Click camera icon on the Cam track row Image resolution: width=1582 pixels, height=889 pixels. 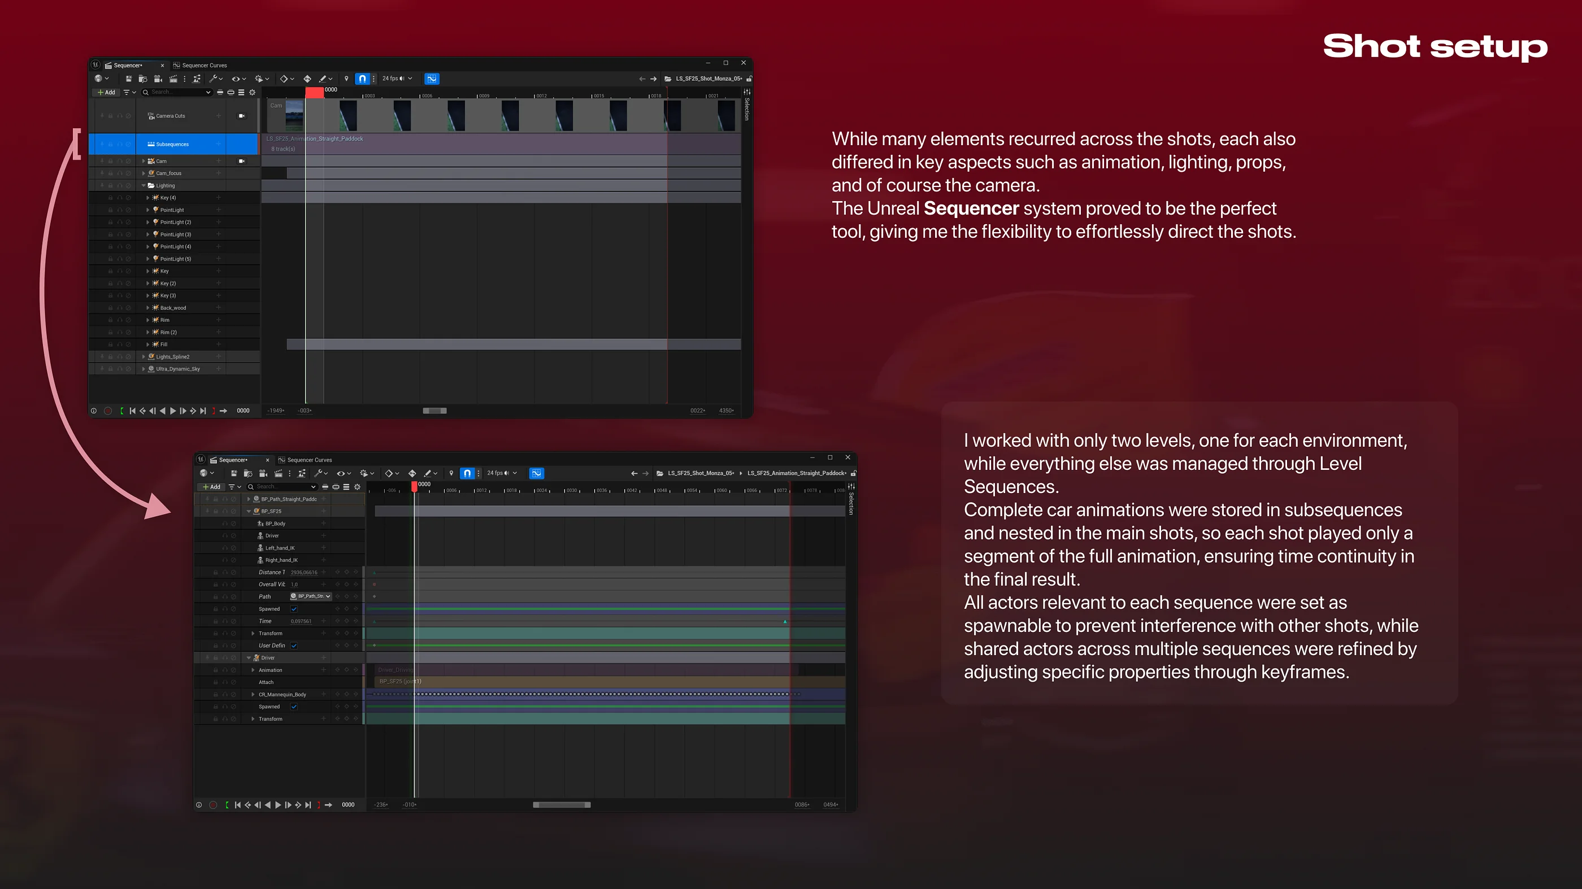click(x=241, y=161)
